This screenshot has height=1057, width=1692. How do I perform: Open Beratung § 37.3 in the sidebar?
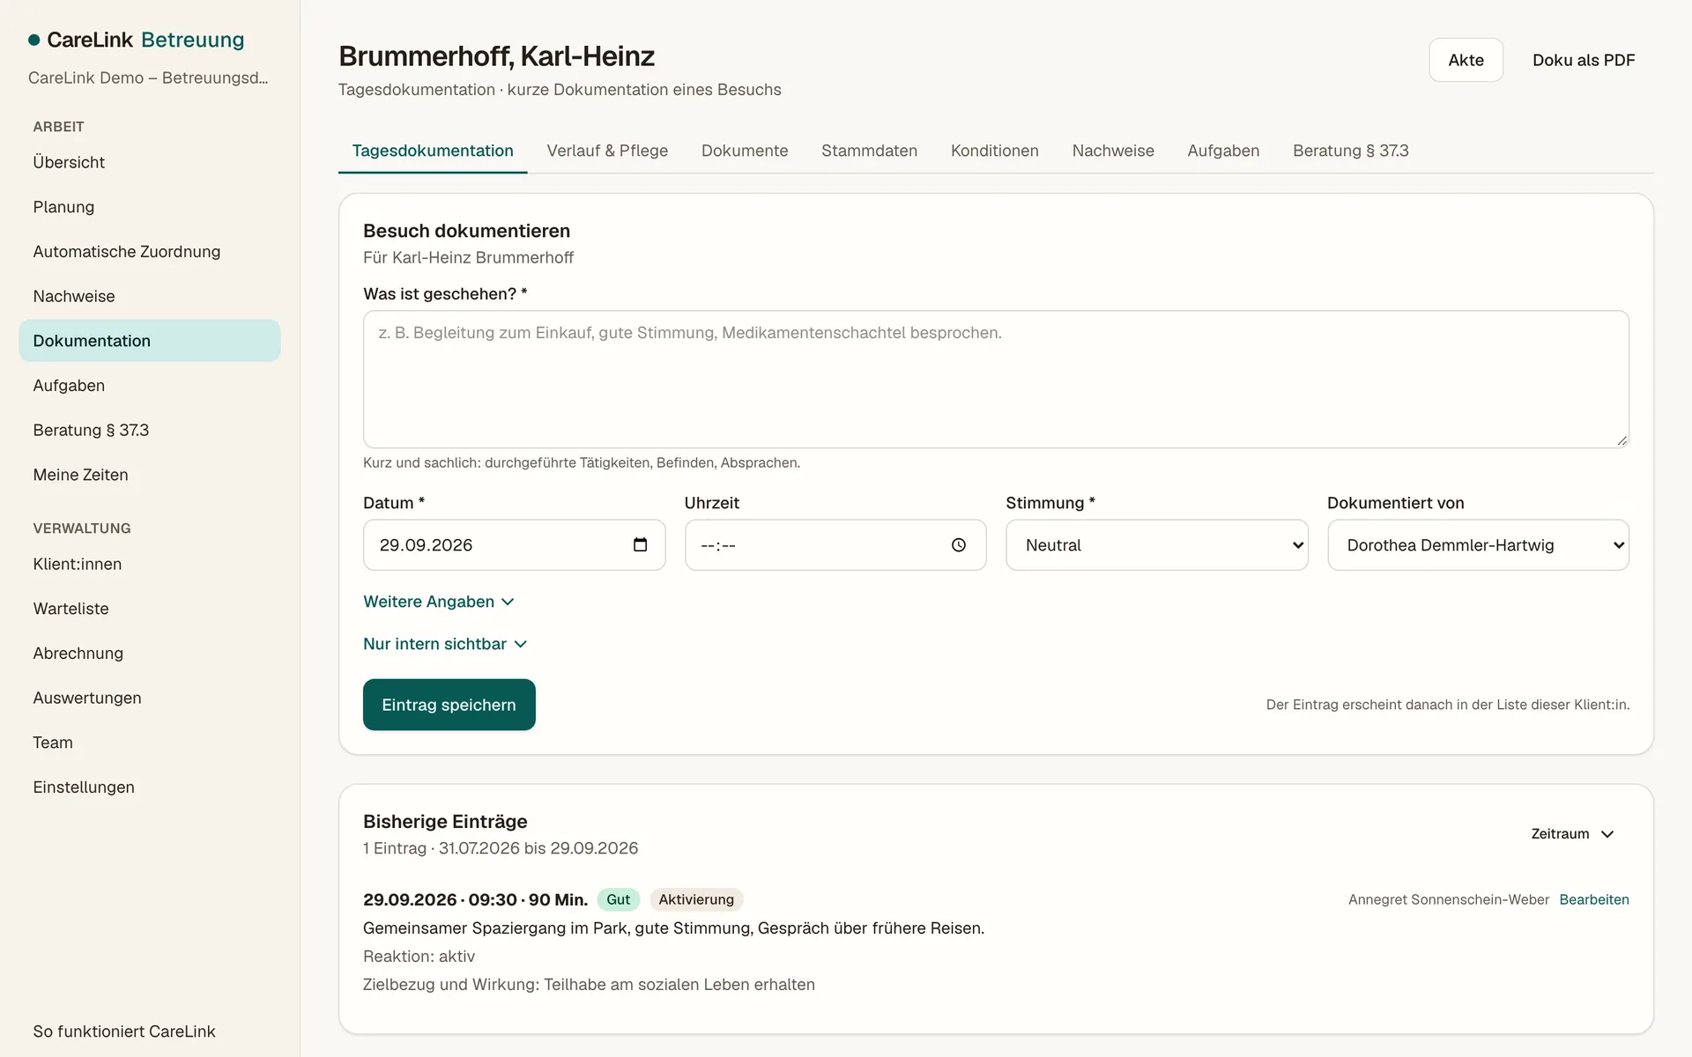(150, 430)
